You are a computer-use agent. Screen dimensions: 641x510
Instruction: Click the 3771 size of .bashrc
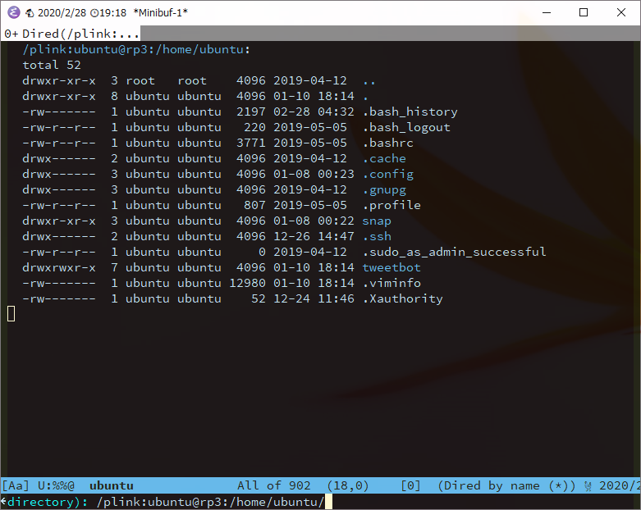click(250, 143)
